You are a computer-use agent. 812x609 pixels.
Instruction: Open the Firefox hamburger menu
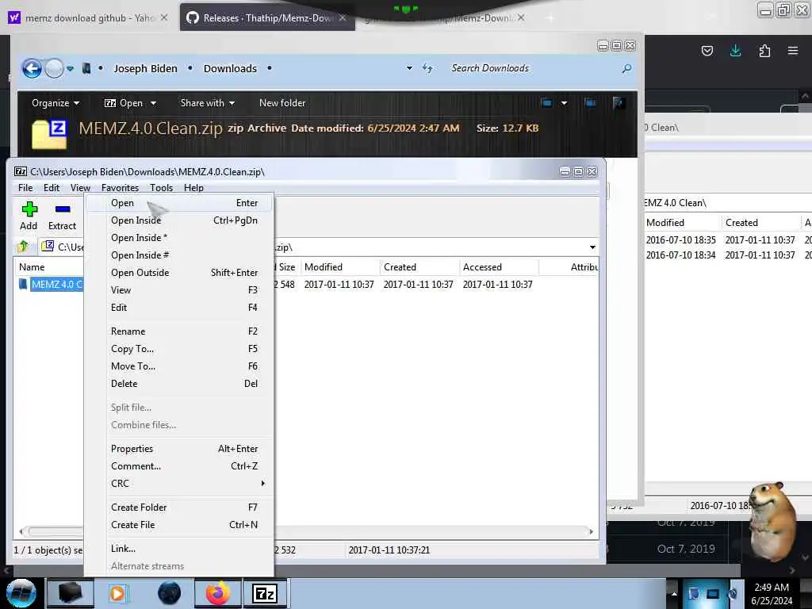(x=793, y=51)
